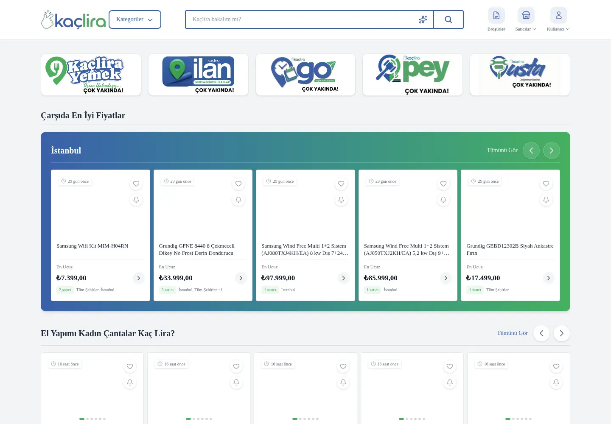Favorite the Grundig GFNE 8440 heart

(x=238, y=184)
